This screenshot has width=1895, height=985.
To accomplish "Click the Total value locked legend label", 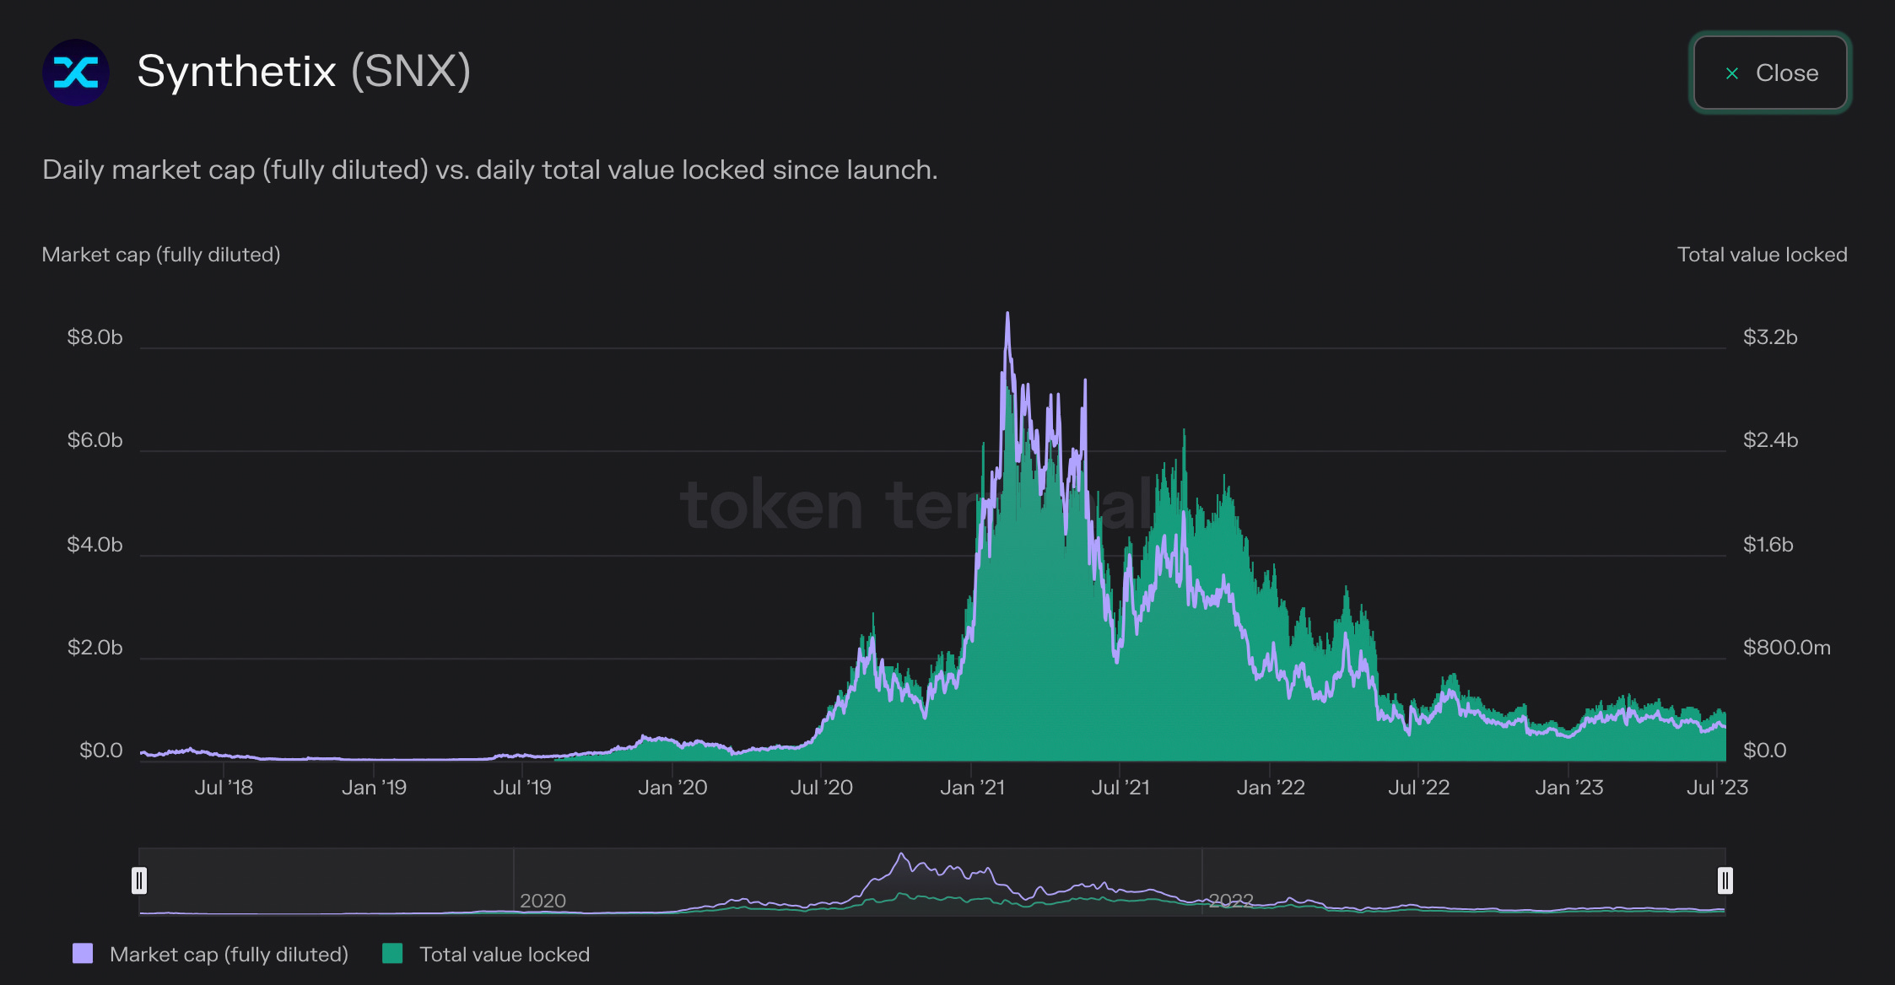I will pyautogui.click(x=504, y=955).
